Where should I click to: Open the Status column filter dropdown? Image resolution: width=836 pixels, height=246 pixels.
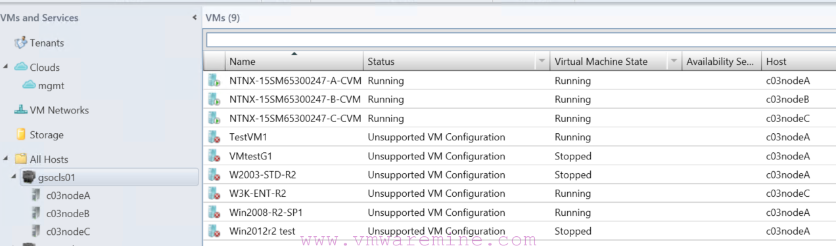pyautogui.click(x=542, y=62)
